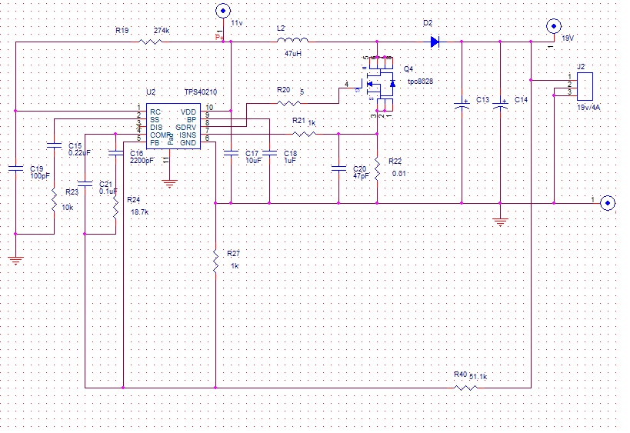
Task: Select the R40 resistor symbol
Action: [x=465, y=388]
